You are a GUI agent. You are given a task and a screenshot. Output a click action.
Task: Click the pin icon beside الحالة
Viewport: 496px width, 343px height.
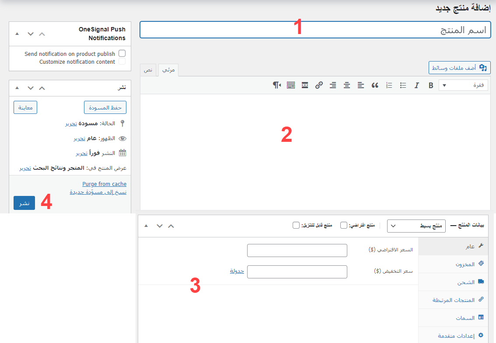(122, 123)
